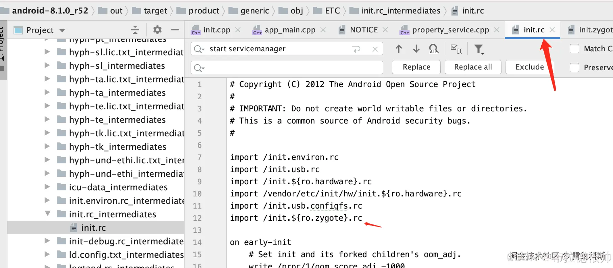Switch to the app_main.cpp tab
613x268 pixels.
pos(290,30)
